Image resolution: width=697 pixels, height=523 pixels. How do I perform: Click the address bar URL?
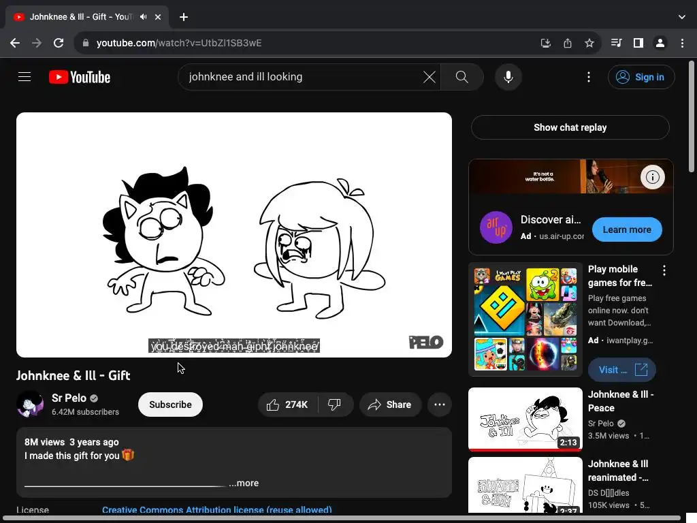pos(179,43)
